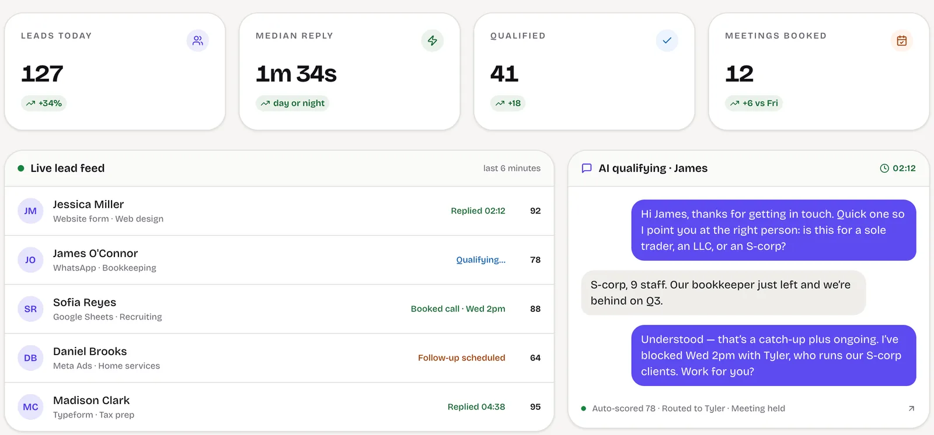The width and height of the screenshot is (934, 435).
Task: Click the 'Google Sheets · Recruiting' source text
Action: [x=107, y=317]
